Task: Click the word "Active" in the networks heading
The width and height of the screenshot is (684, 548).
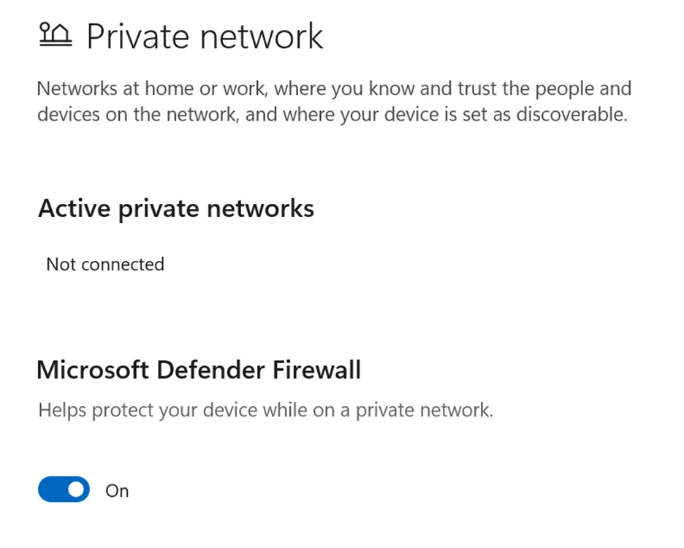Action: click(72, 209)
